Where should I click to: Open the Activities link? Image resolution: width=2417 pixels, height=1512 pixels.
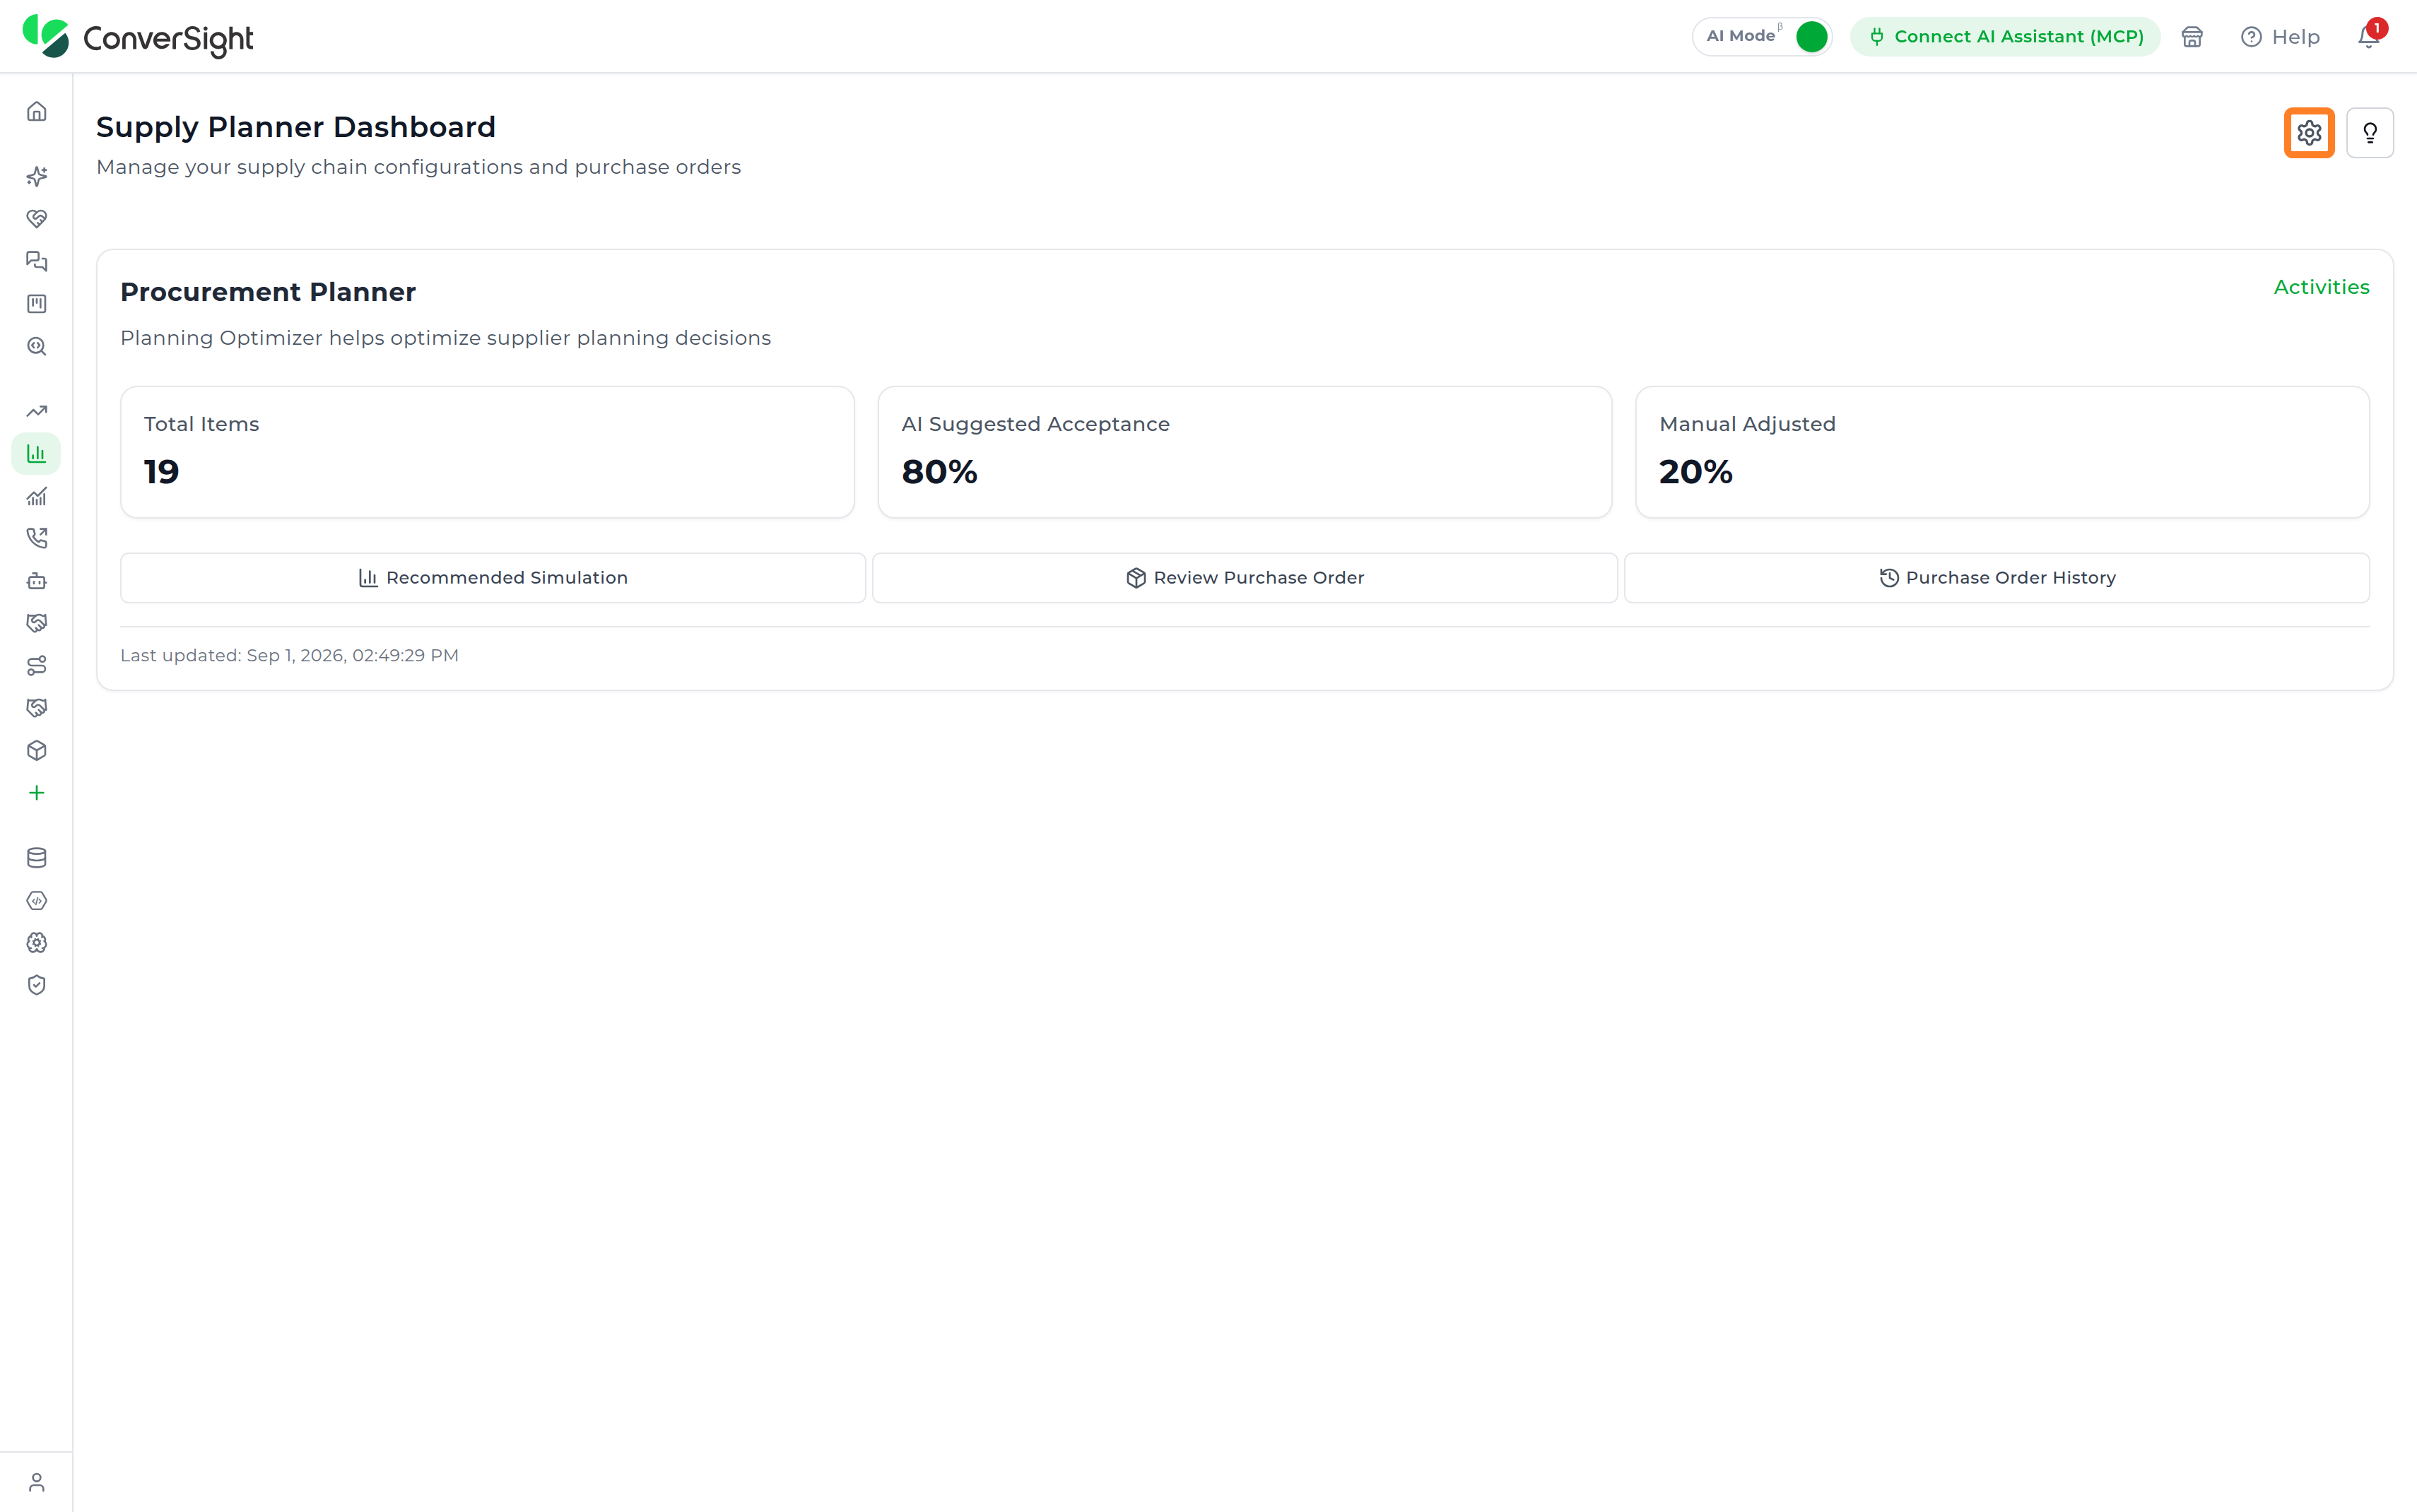(2321, 287)
